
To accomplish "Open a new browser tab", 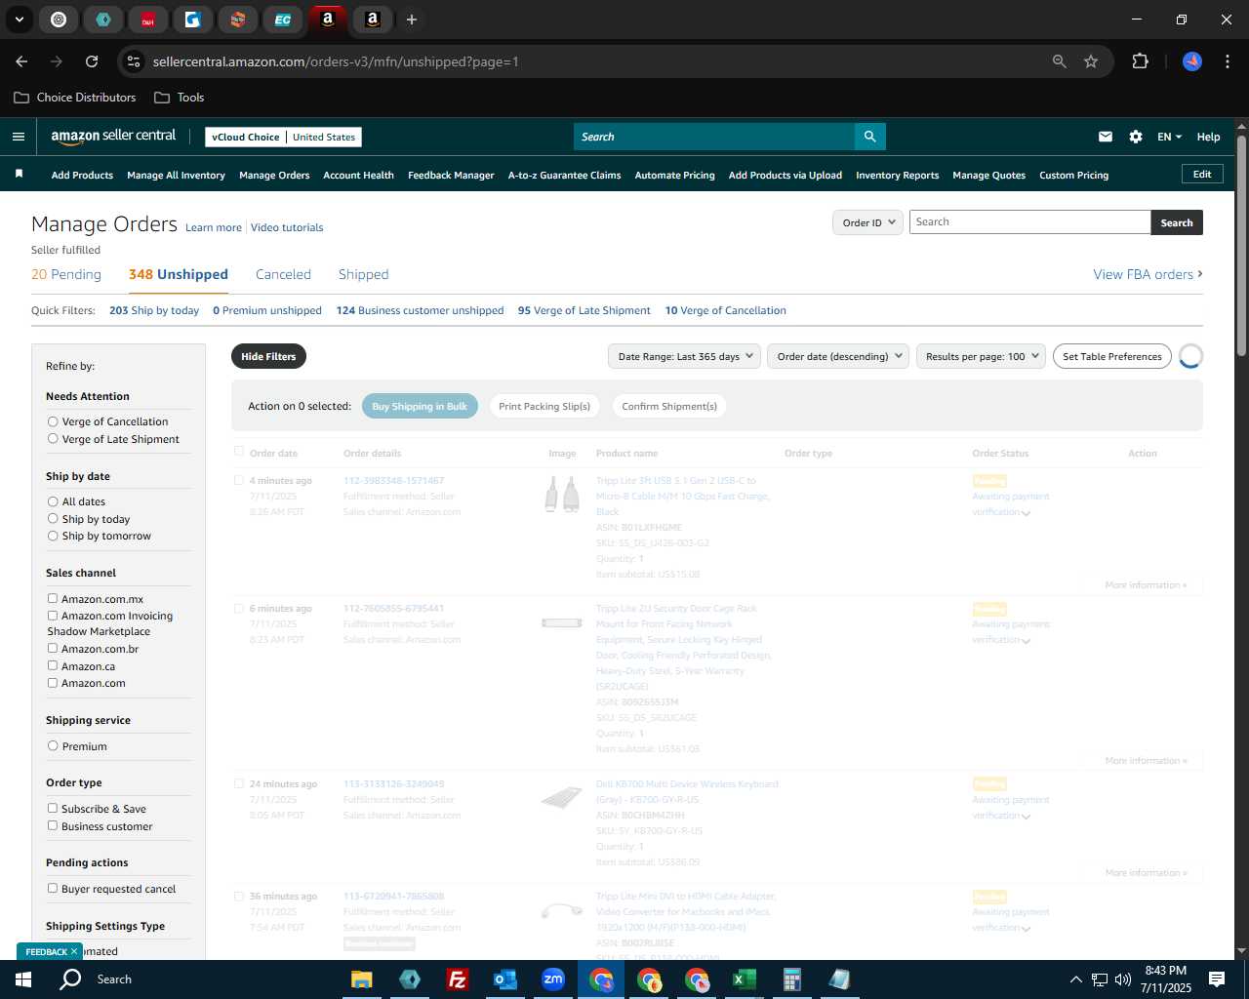I will point(412,20).
